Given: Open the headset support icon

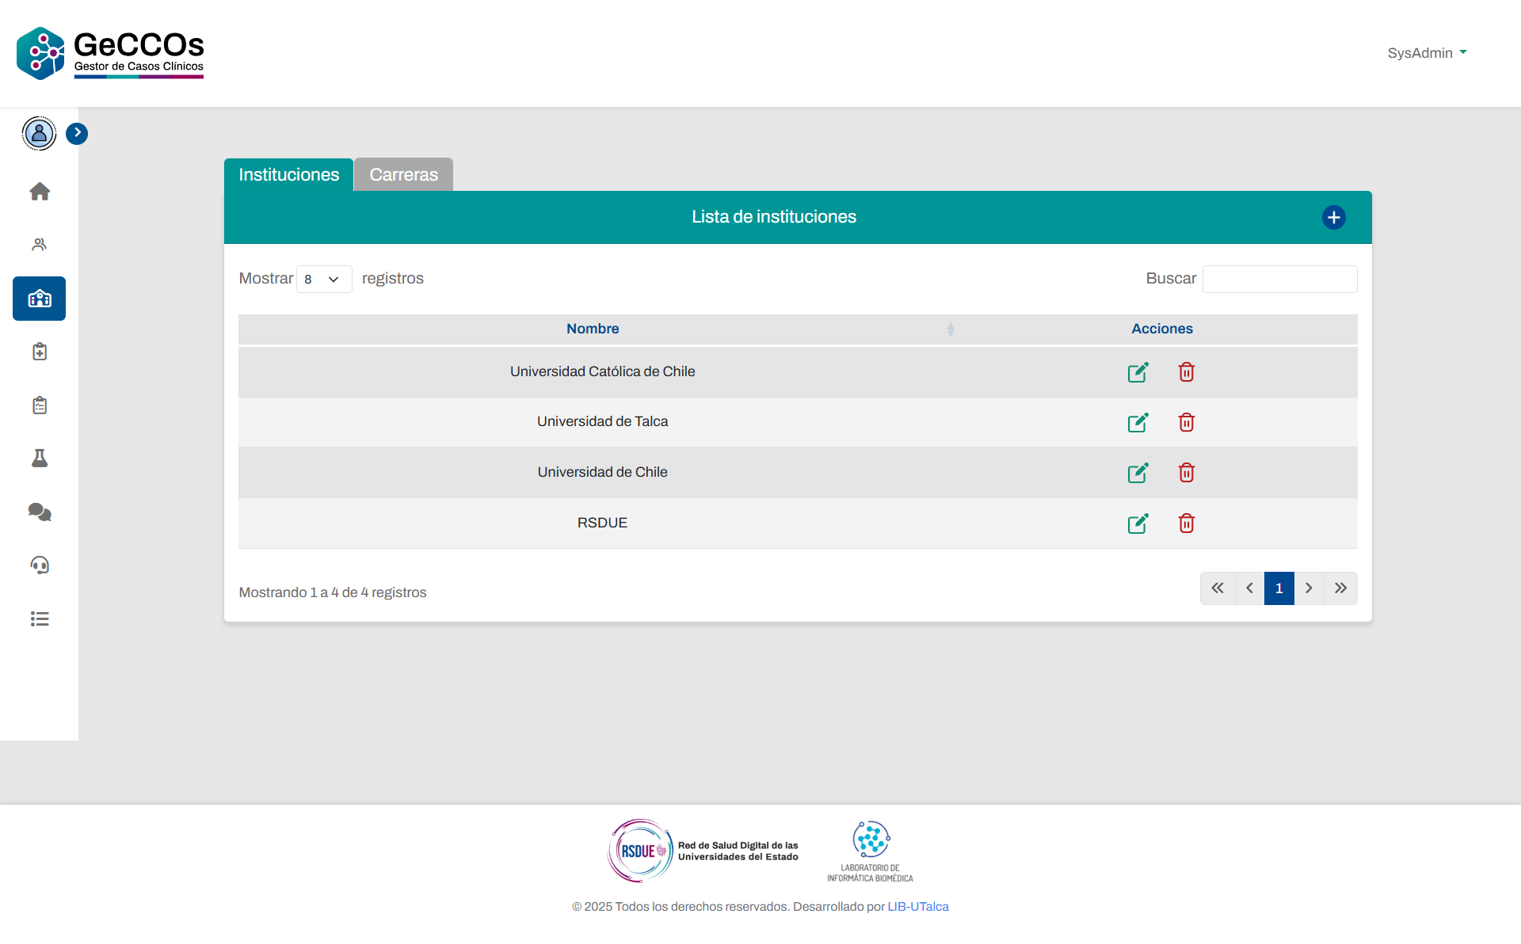Looking at the screenshot, I should pyautogui.click(x=40, y=565).
